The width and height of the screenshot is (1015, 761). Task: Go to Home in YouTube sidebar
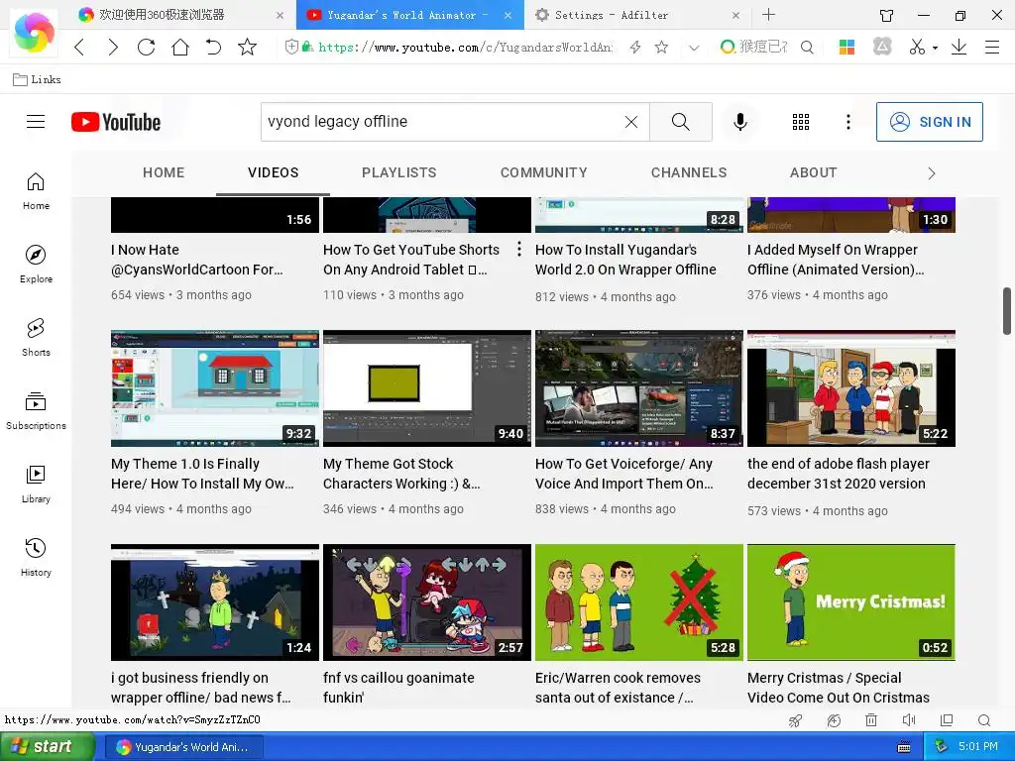pyautogui.click(x=36, y=191)
